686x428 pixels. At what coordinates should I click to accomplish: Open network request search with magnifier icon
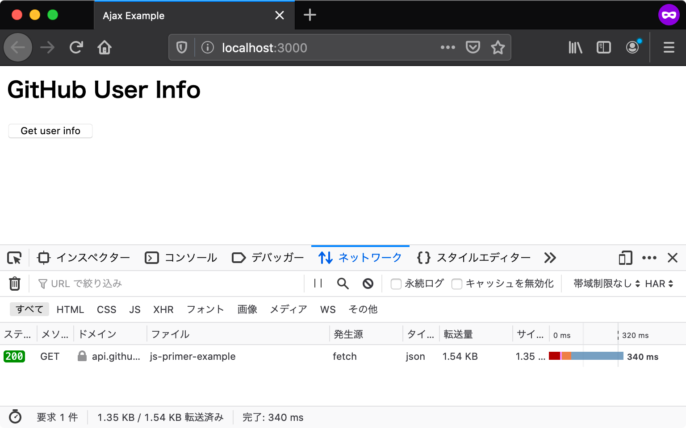point(343,283)
